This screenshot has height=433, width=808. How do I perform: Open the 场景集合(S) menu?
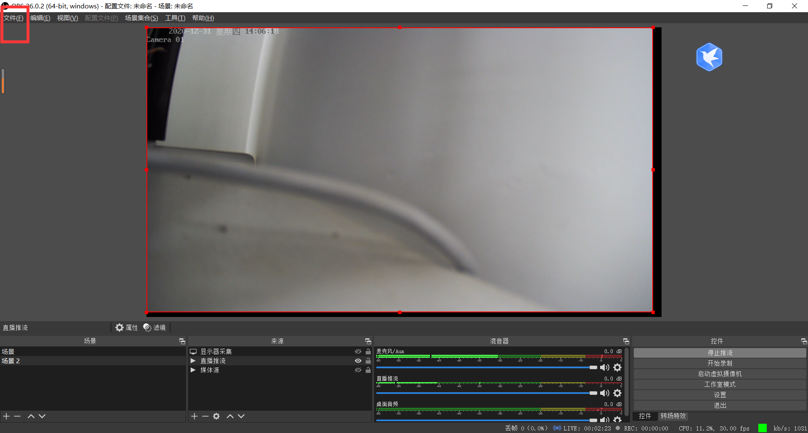141,18
